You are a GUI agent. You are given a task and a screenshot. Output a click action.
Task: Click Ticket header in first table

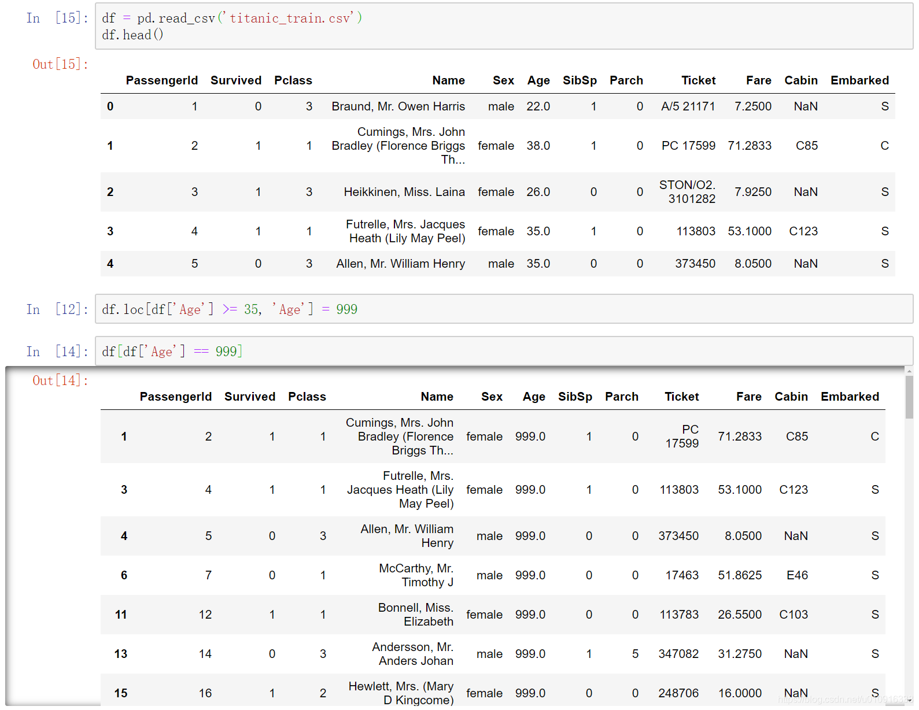pyautogui.click(x=699, y=80)
